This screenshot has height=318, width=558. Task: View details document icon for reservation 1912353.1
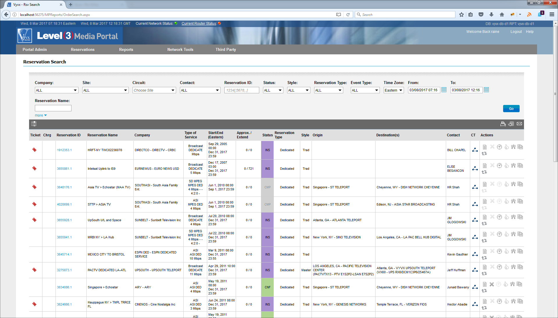484,147
